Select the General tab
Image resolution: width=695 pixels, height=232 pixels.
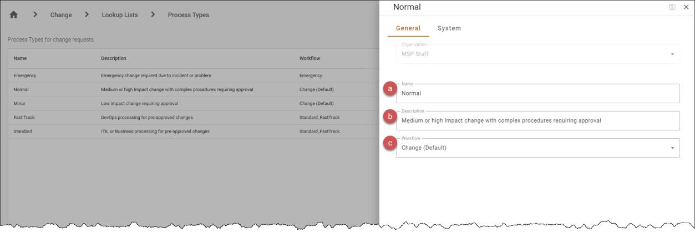tap(408, 28)
